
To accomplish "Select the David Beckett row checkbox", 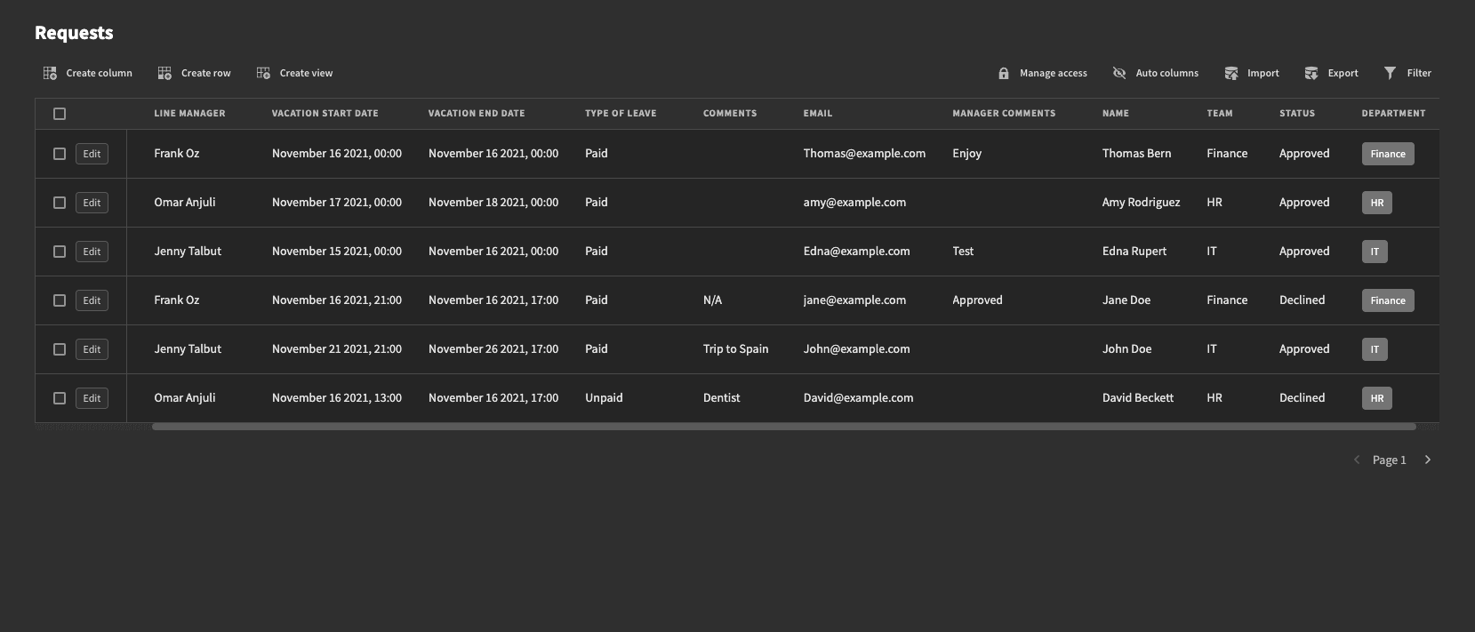I will [x=60, y=398].
